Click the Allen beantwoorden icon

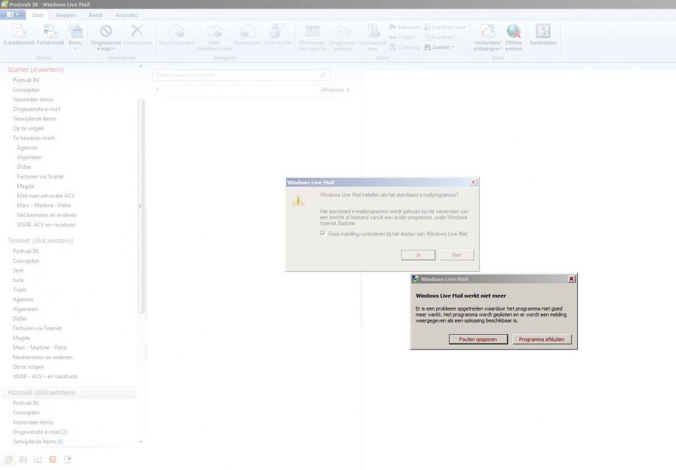[x=214, y=32]
